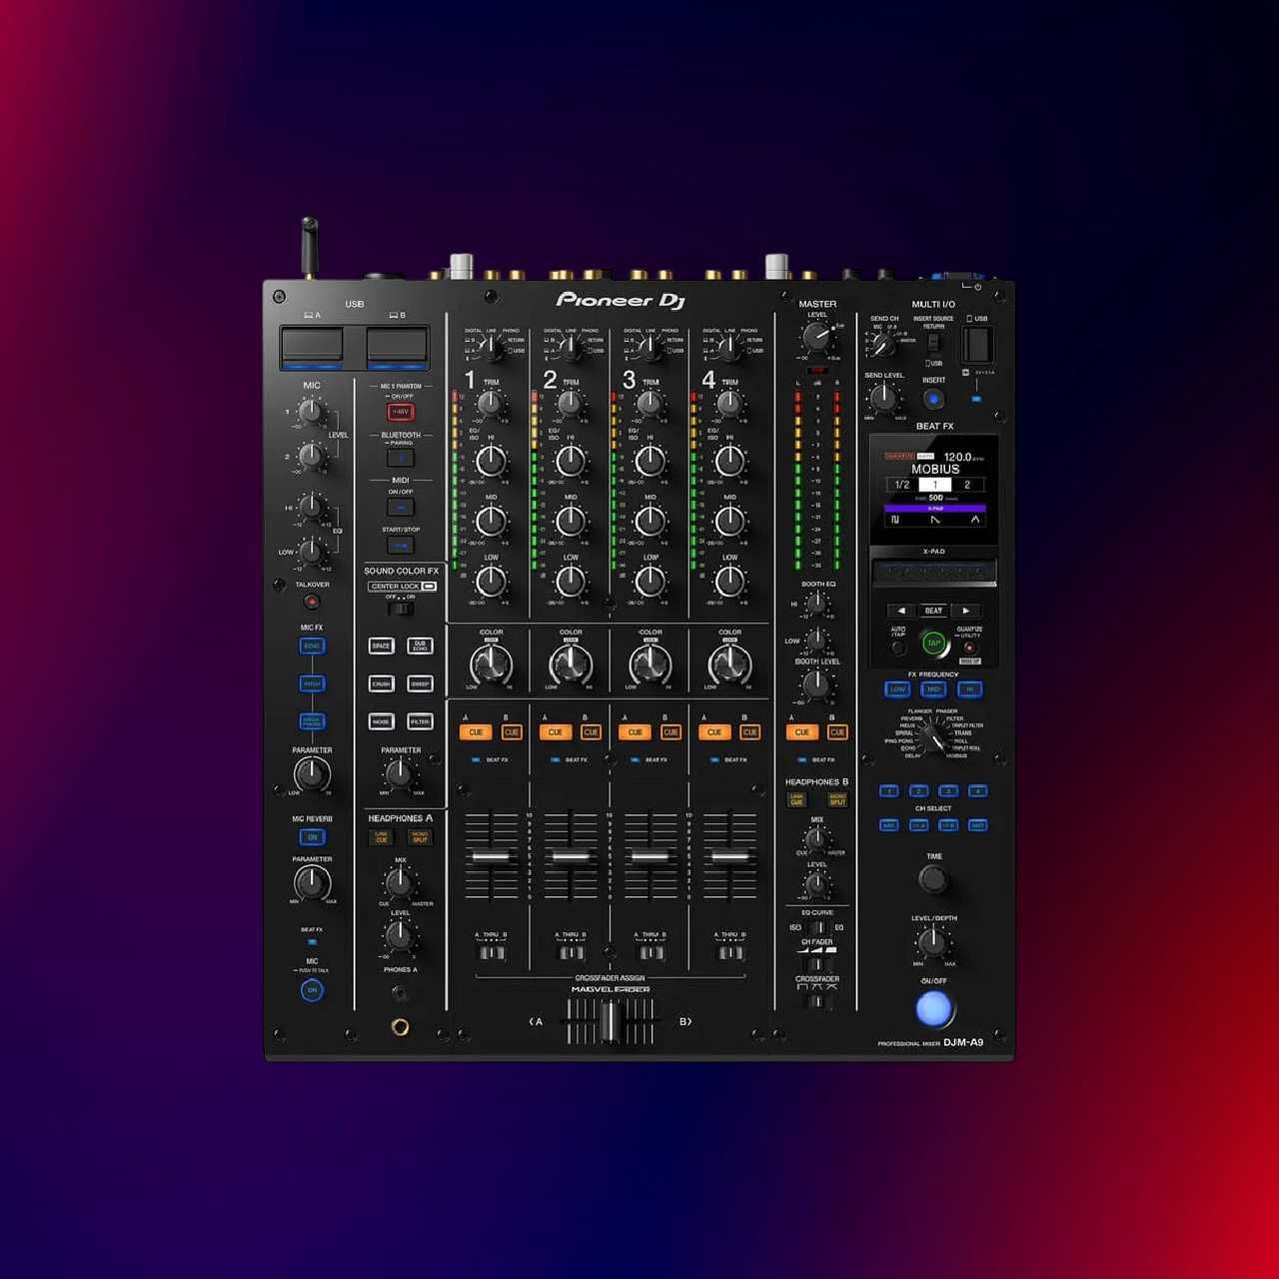The height and width of the screenshot is (1279, 1279).
Task: Click the MASTER LEVEL knob
Action: (x=817, y=337)
